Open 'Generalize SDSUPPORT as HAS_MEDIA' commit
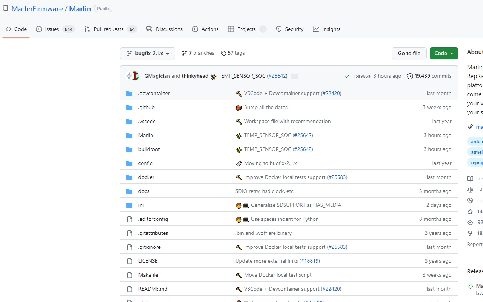This screenshot has height=302, width=483. click(x=296, y=205)
